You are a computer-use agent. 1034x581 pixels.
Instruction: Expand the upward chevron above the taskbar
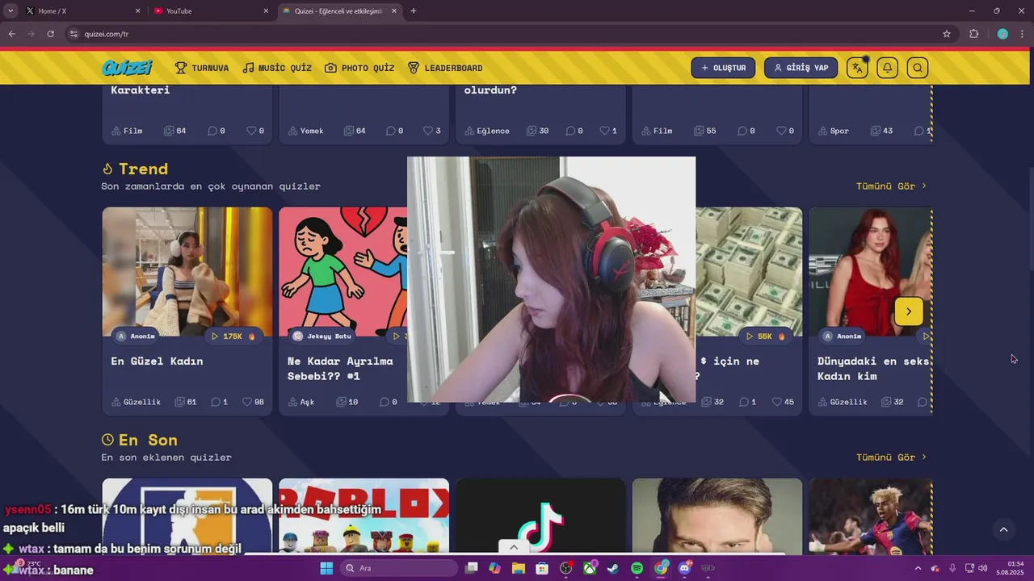click(x=513, y=547)
